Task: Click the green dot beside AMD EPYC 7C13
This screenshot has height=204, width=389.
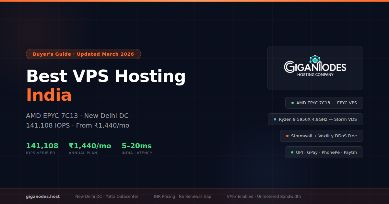Action: tap(292, 103)
